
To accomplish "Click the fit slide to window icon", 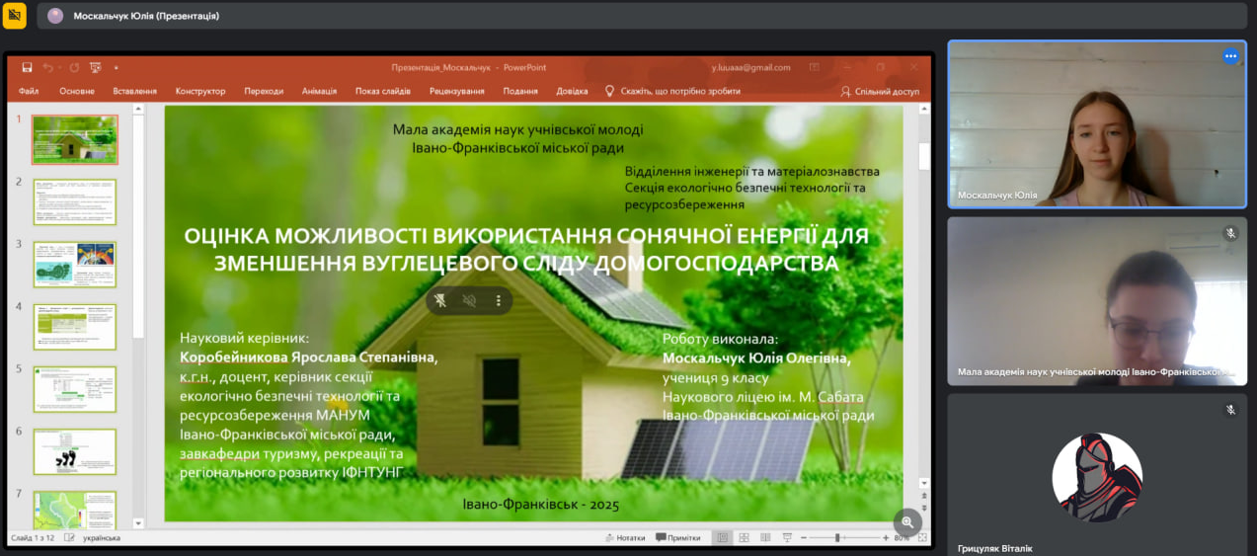I will click(922, 537).
